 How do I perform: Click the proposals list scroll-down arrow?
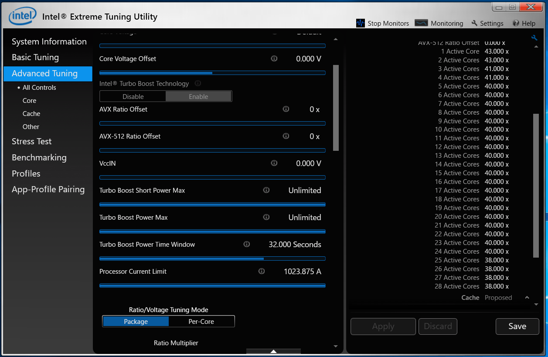tap(536, 304)
